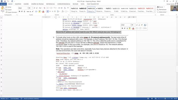Center align the paragraph
The height and width of the screenshot is (100, 178).
tap(50, 11)
